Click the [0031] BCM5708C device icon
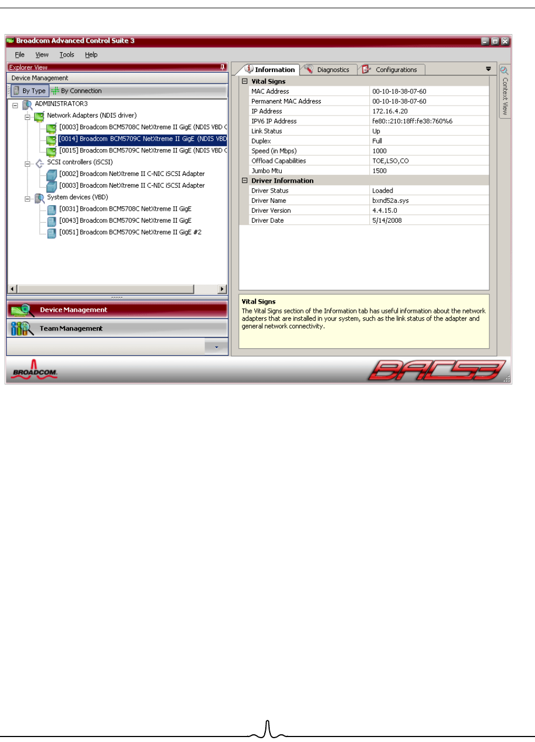The height and width of the screenshot is (742, 535). (51, 210)
